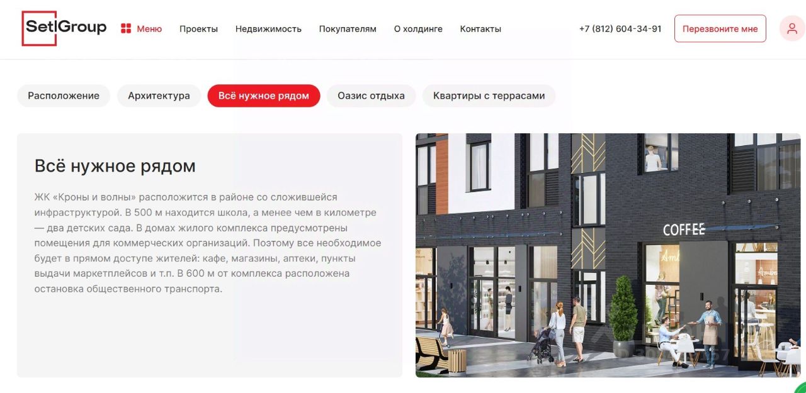Open the Покупателям menu item
Viewport: 806px width, 393px height.
(x=348, y=29)
